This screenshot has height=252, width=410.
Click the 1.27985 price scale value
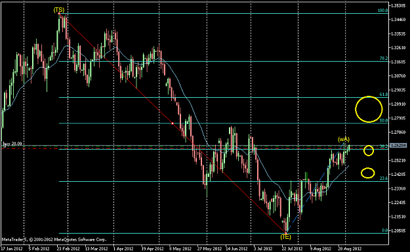[398, 118]
